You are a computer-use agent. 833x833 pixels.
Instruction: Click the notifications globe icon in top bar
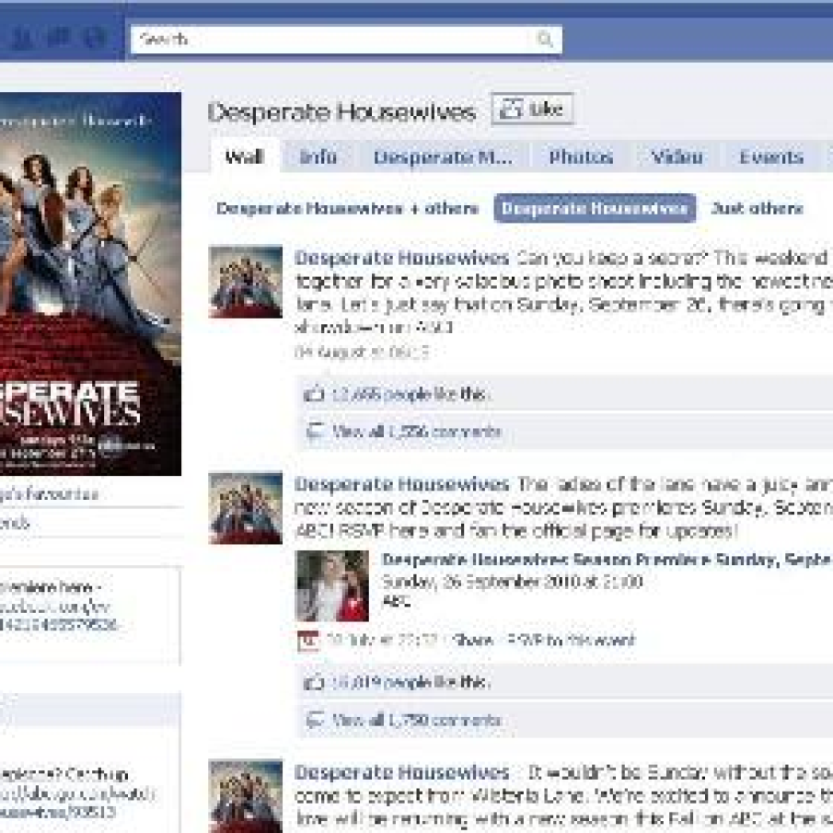click(96, 38)
